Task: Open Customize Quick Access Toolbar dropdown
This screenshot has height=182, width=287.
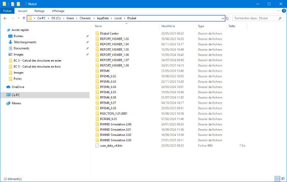Action: [23, 4]
